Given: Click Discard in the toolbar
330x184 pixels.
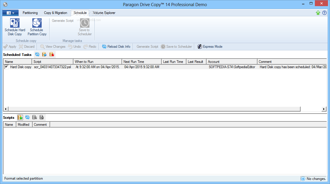Looking at the screenshot, I should (27, 47).
